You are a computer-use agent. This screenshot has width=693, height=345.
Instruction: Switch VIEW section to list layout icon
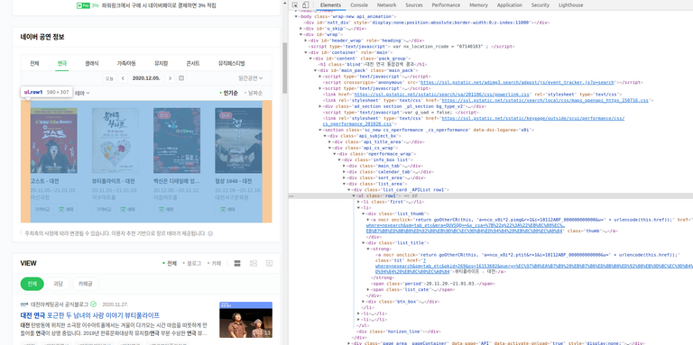(x=237, y=263)
